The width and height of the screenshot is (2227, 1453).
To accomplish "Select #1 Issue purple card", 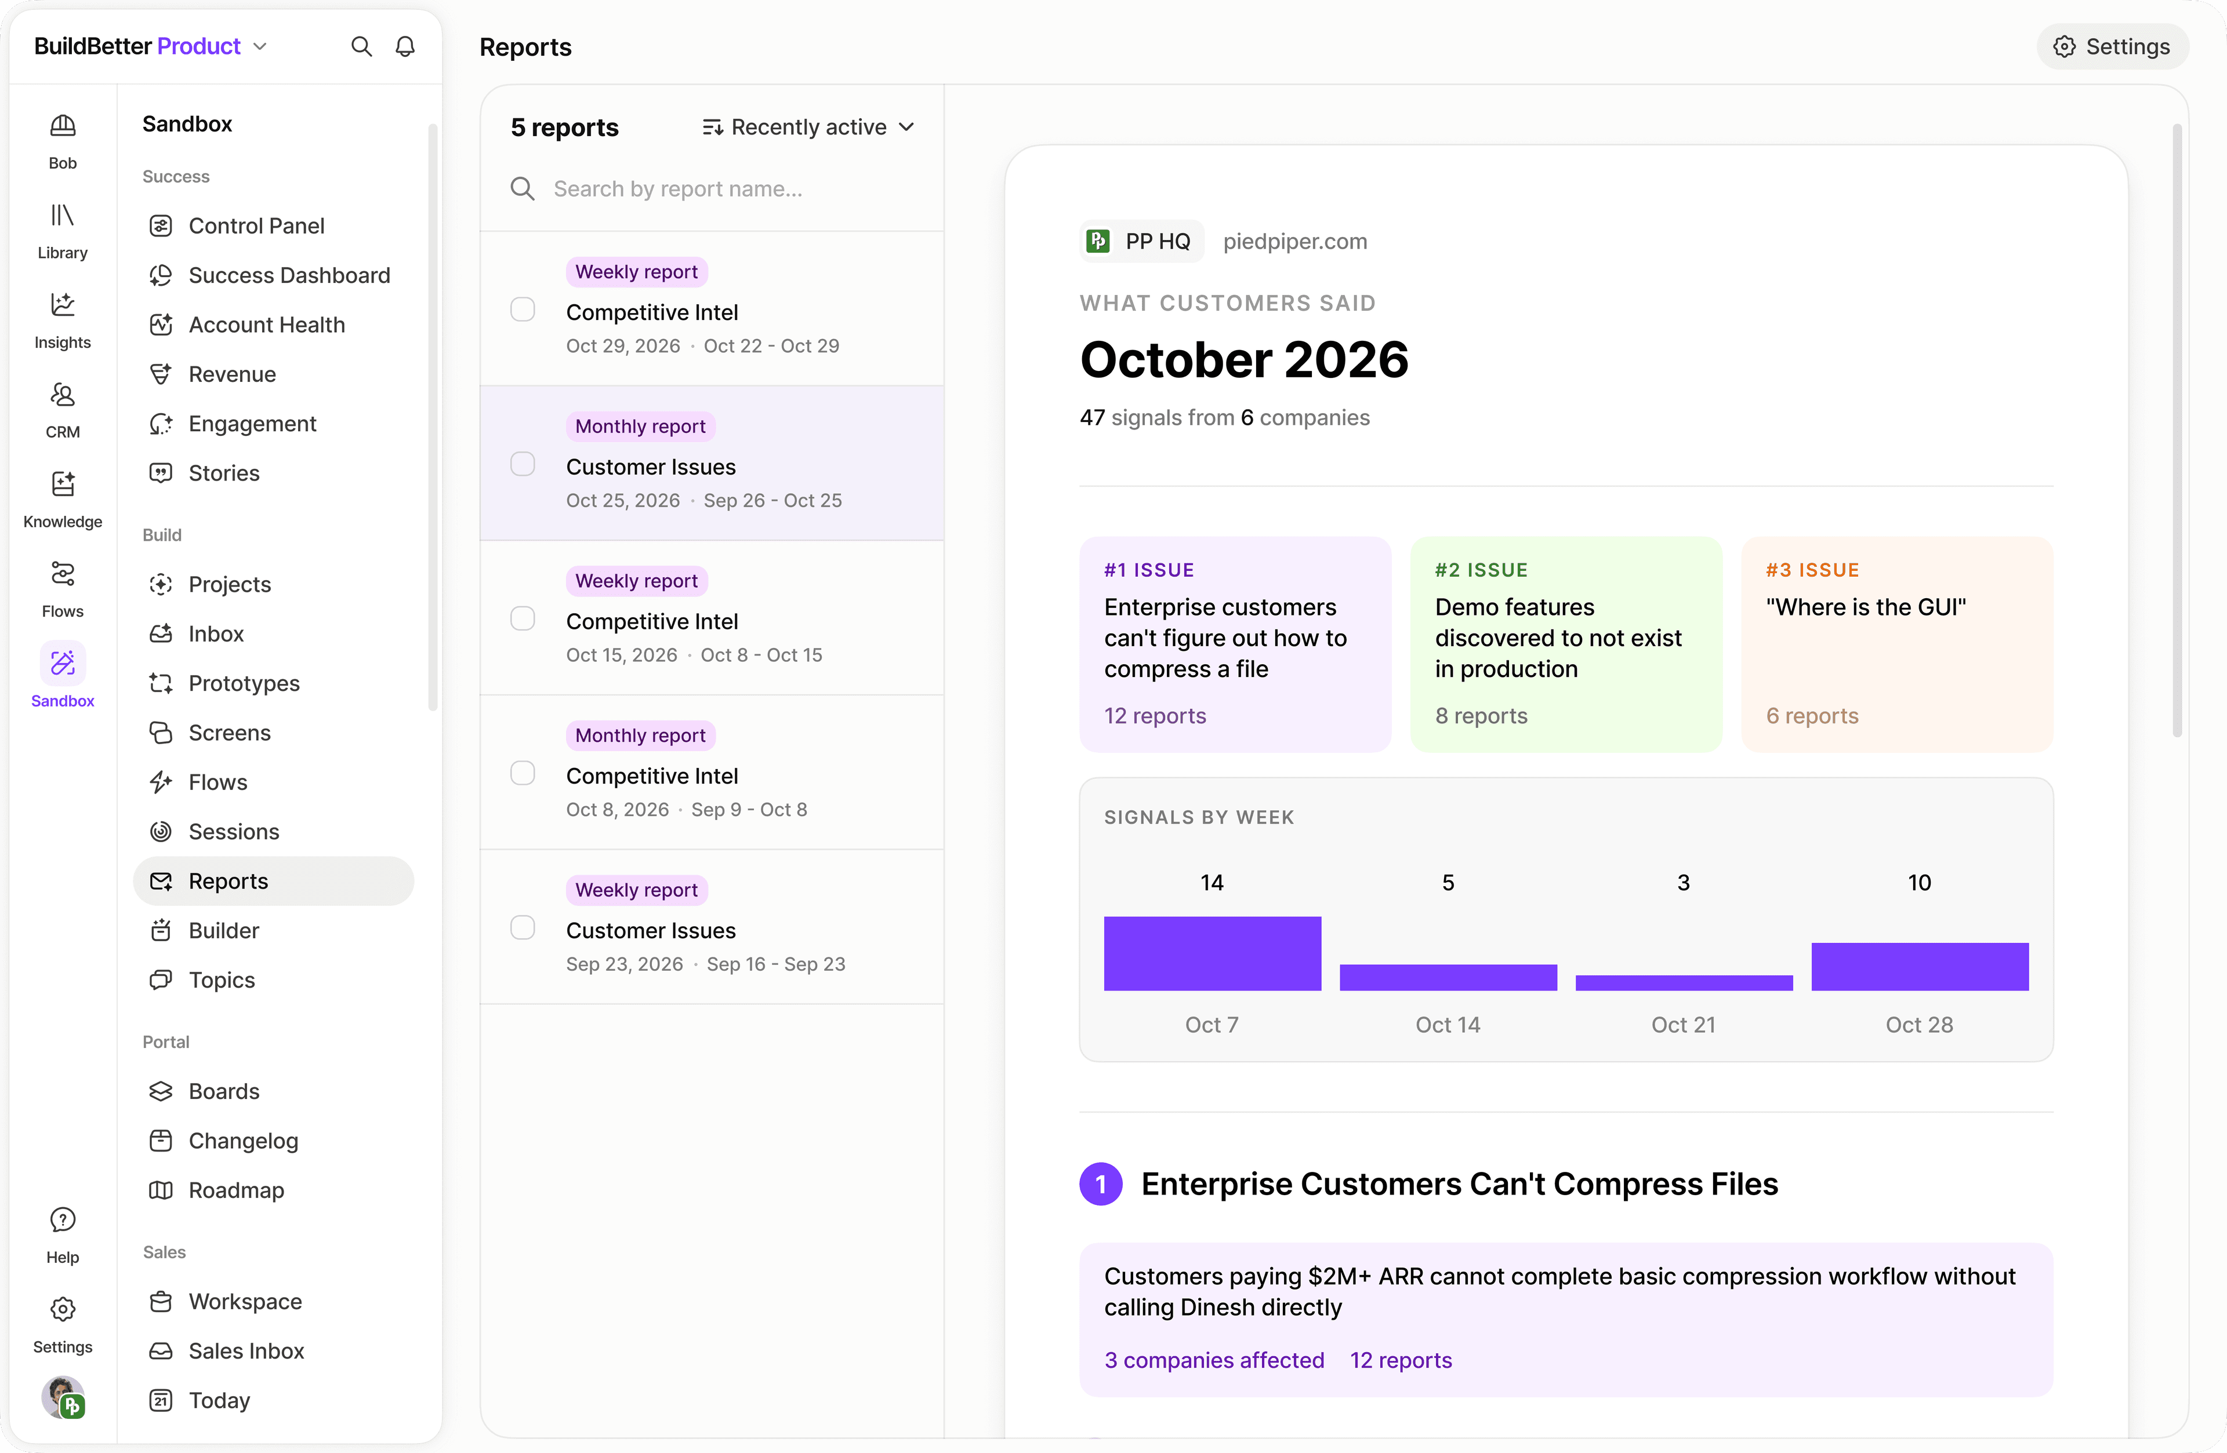I will pyautogui.click(x=1235, y=643).
